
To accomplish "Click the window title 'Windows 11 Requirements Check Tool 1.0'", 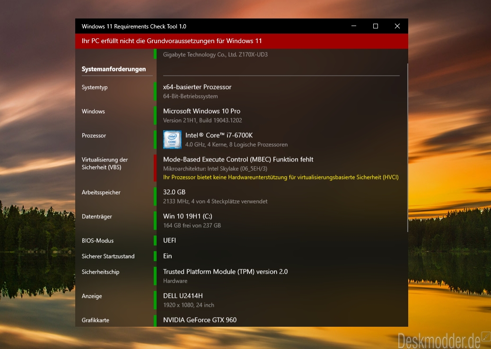I will [x=134, y=27].
